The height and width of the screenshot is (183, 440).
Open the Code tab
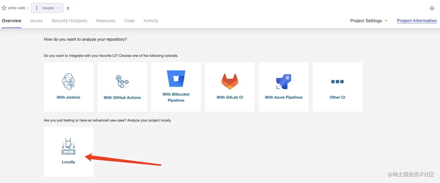tap(129, 21)
